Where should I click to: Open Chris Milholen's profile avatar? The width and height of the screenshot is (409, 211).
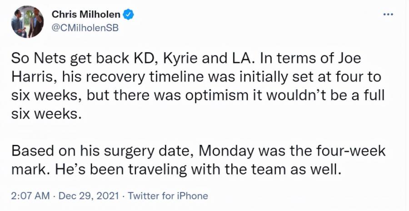point(27,22)
